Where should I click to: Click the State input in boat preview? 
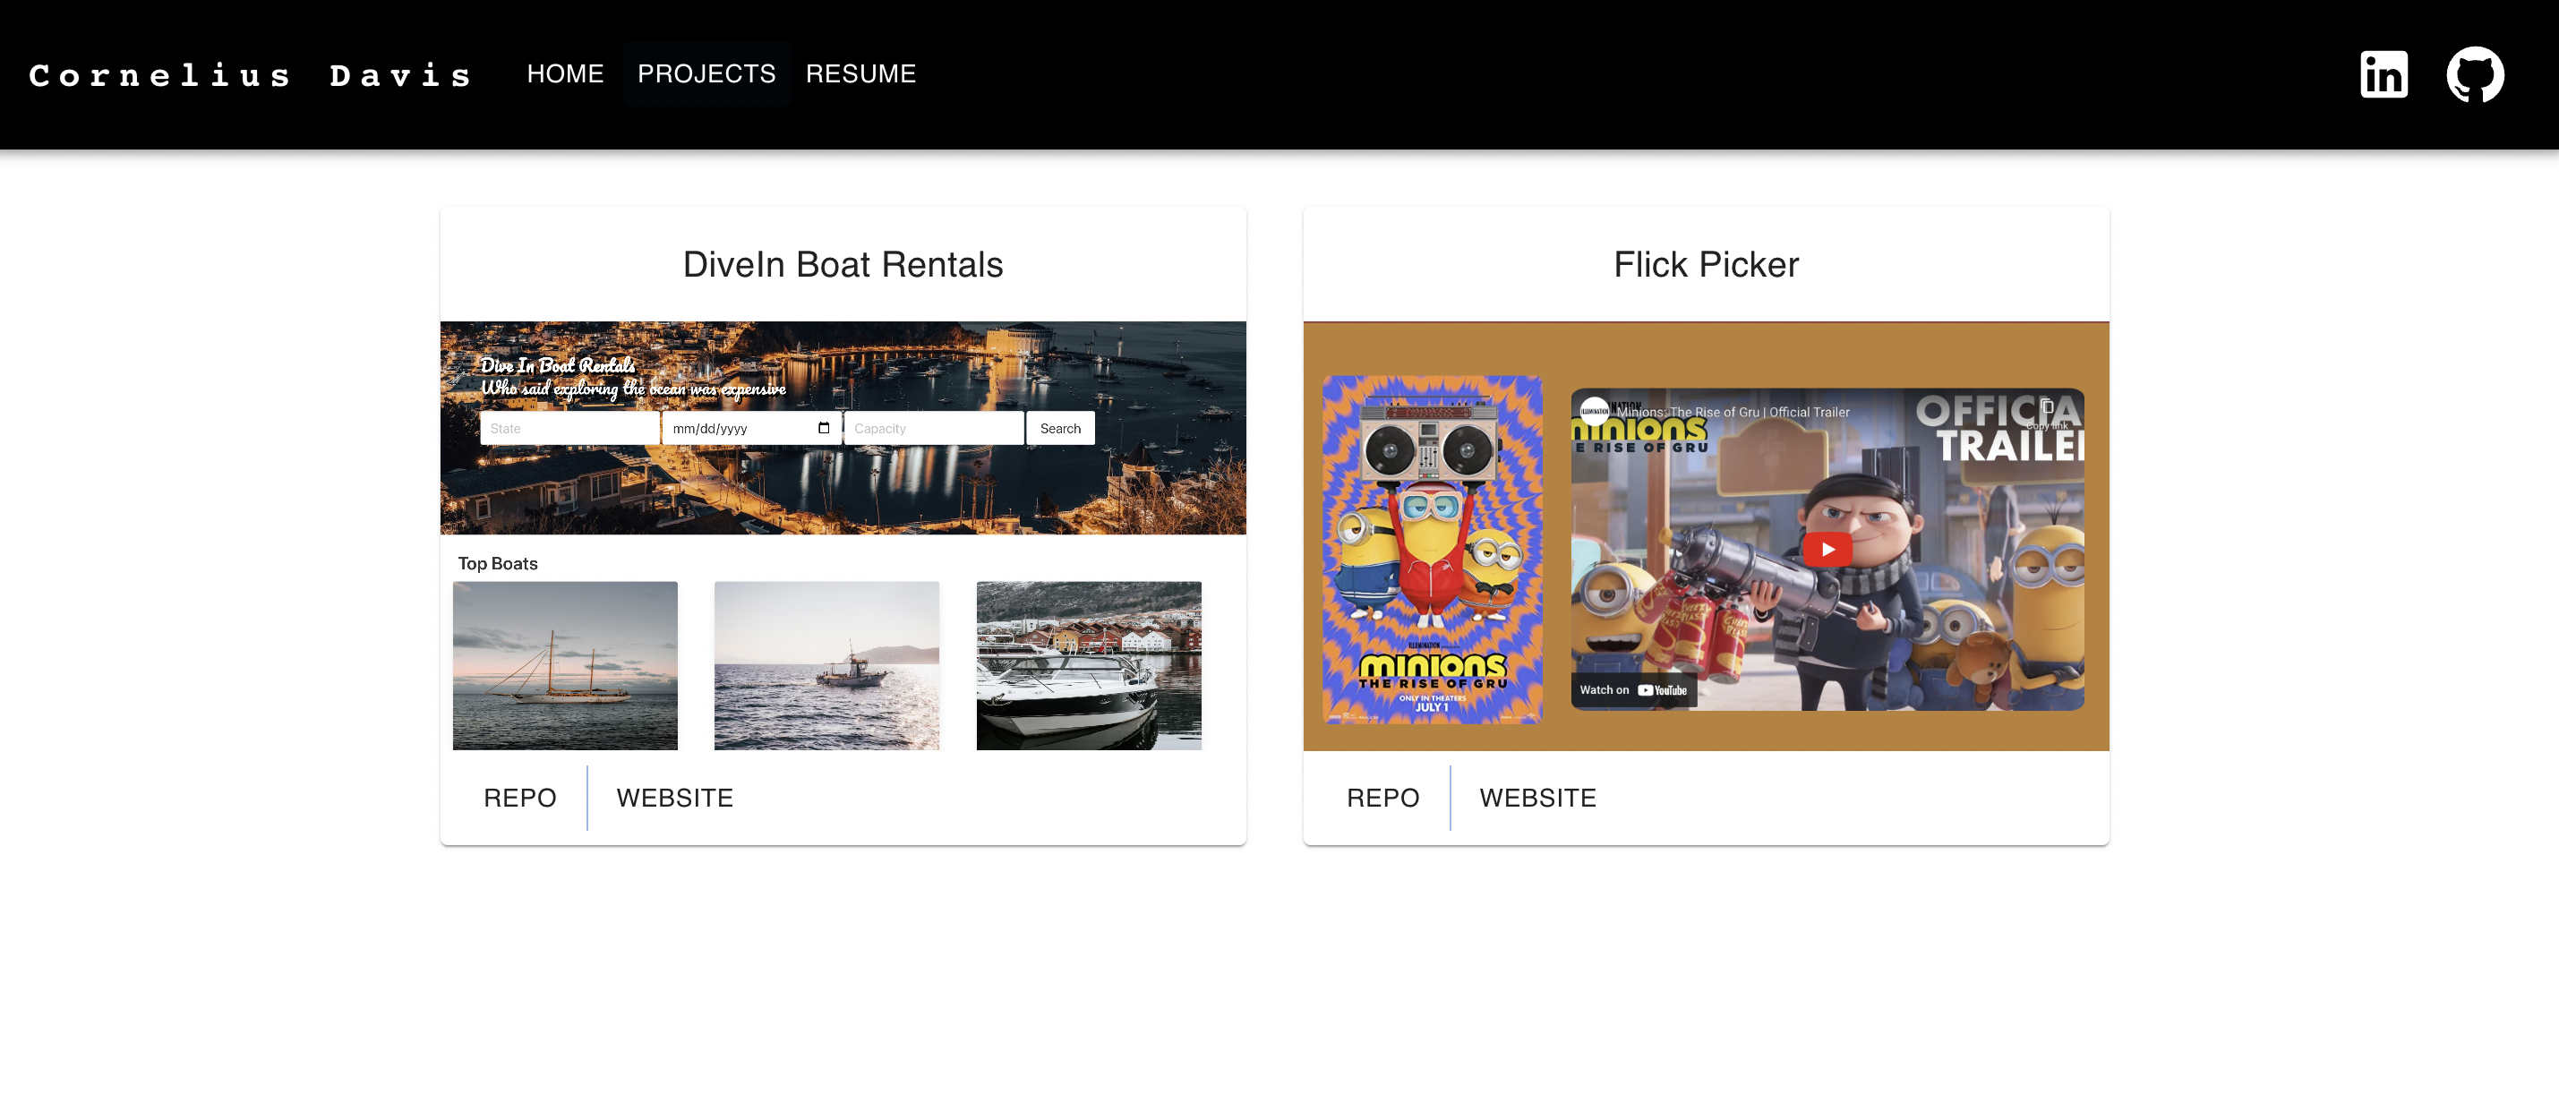pos(569,428)
